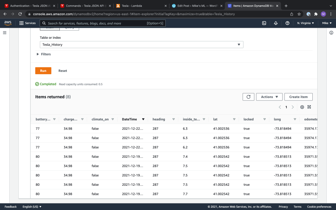
Task: Open table preferences gear icon
Action: click(302, 107)
